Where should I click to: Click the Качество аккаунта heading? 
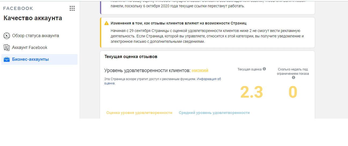33,18
